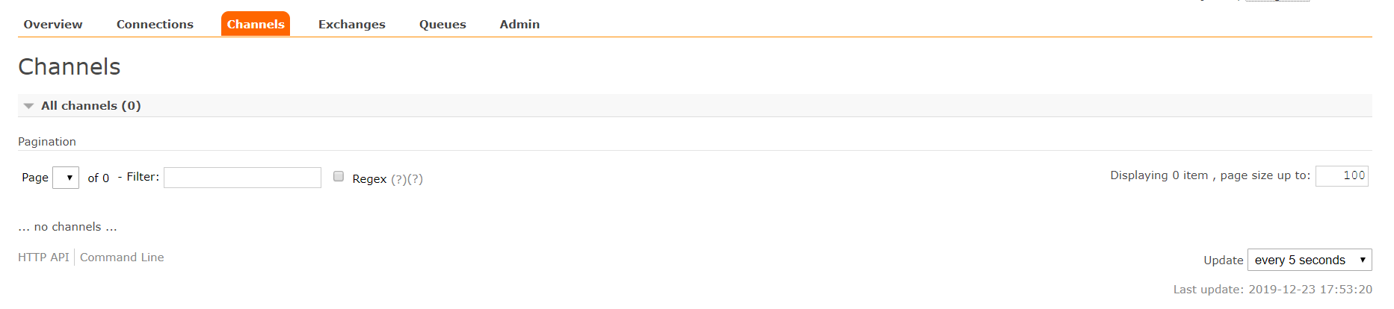Enable the Regex checkbox

coord(339,177)
